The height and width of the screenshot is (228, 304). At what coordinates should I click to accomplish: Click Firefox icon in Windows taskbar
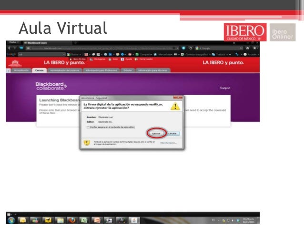pyautogui.click(x=72, y=220)
